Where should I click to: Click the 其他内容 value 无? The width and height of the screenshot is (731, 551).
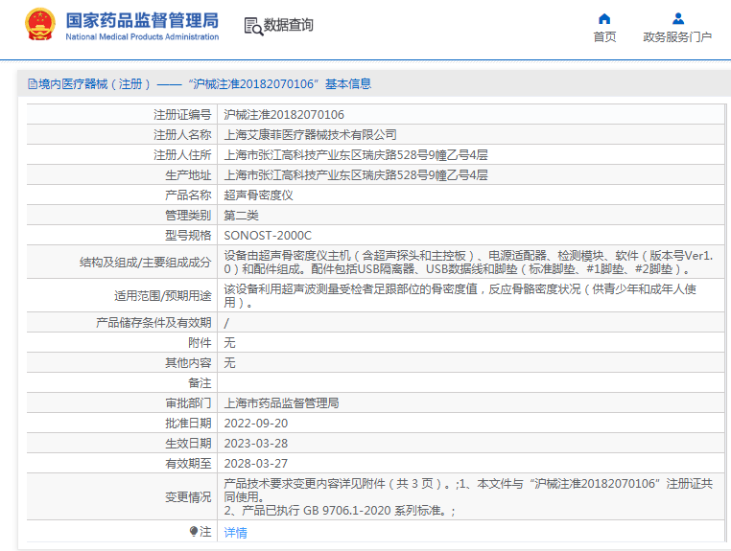click(x=229, y=363)
